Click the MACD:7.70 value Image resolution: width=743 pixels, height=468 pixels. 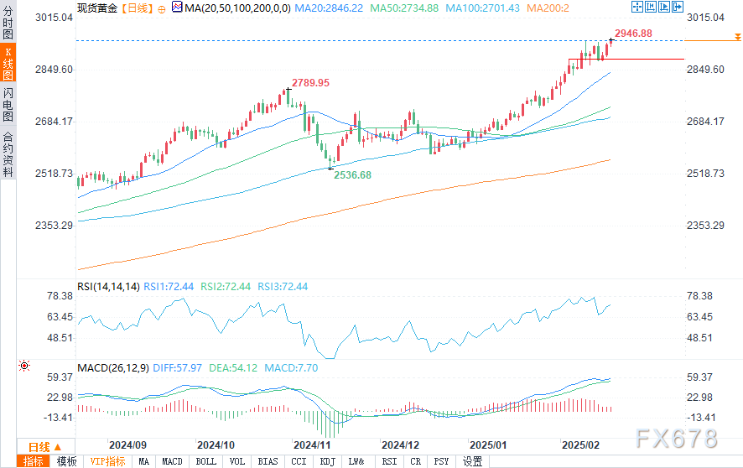291,368
